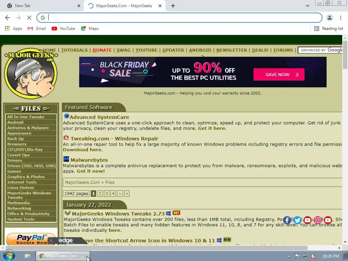Image resolution: width=348 pixels, height=261 pixels.
Task: Open the Chrome profile avatar icon
Action: point(330,18)
